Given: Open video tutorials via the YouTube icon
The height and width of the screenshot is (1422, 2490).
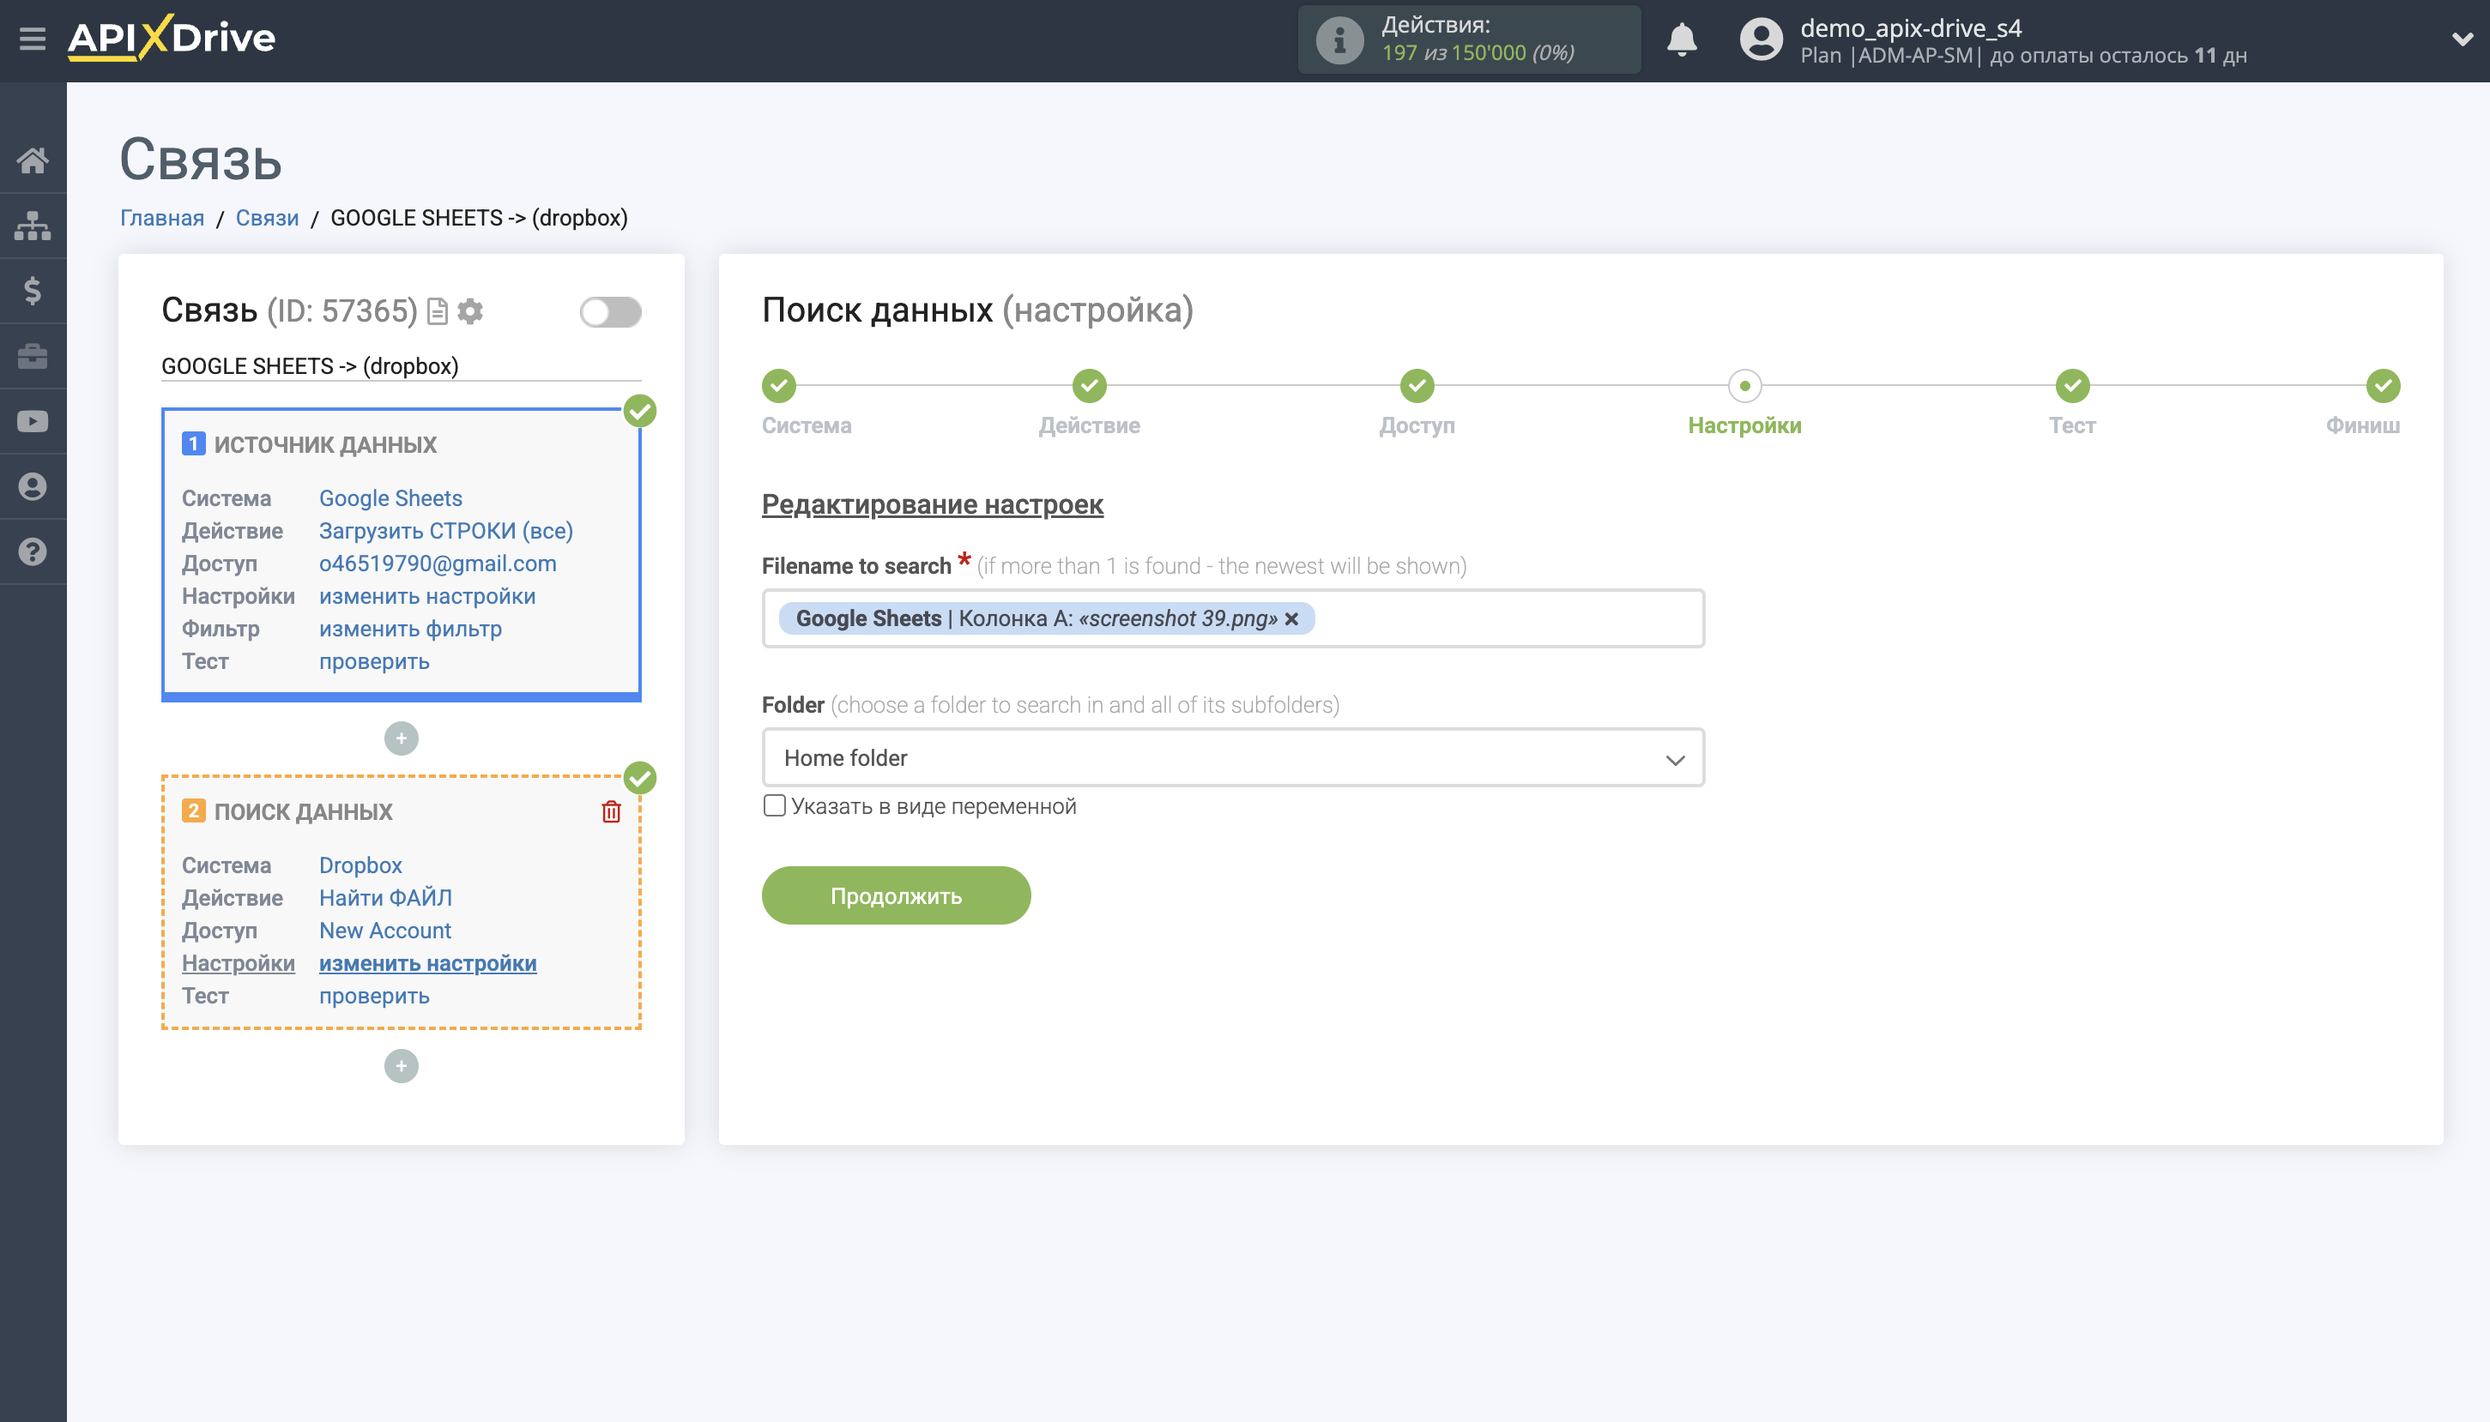Looking at the screenshot, I should tap(33, 420).
